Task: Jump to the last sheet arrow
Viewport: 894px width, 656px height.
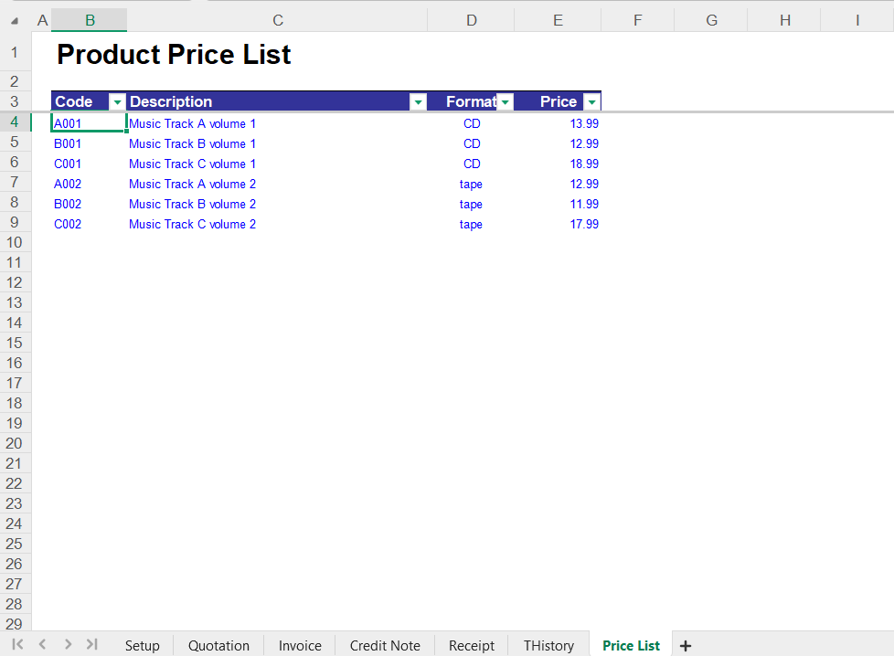Action: coord(91,644)
